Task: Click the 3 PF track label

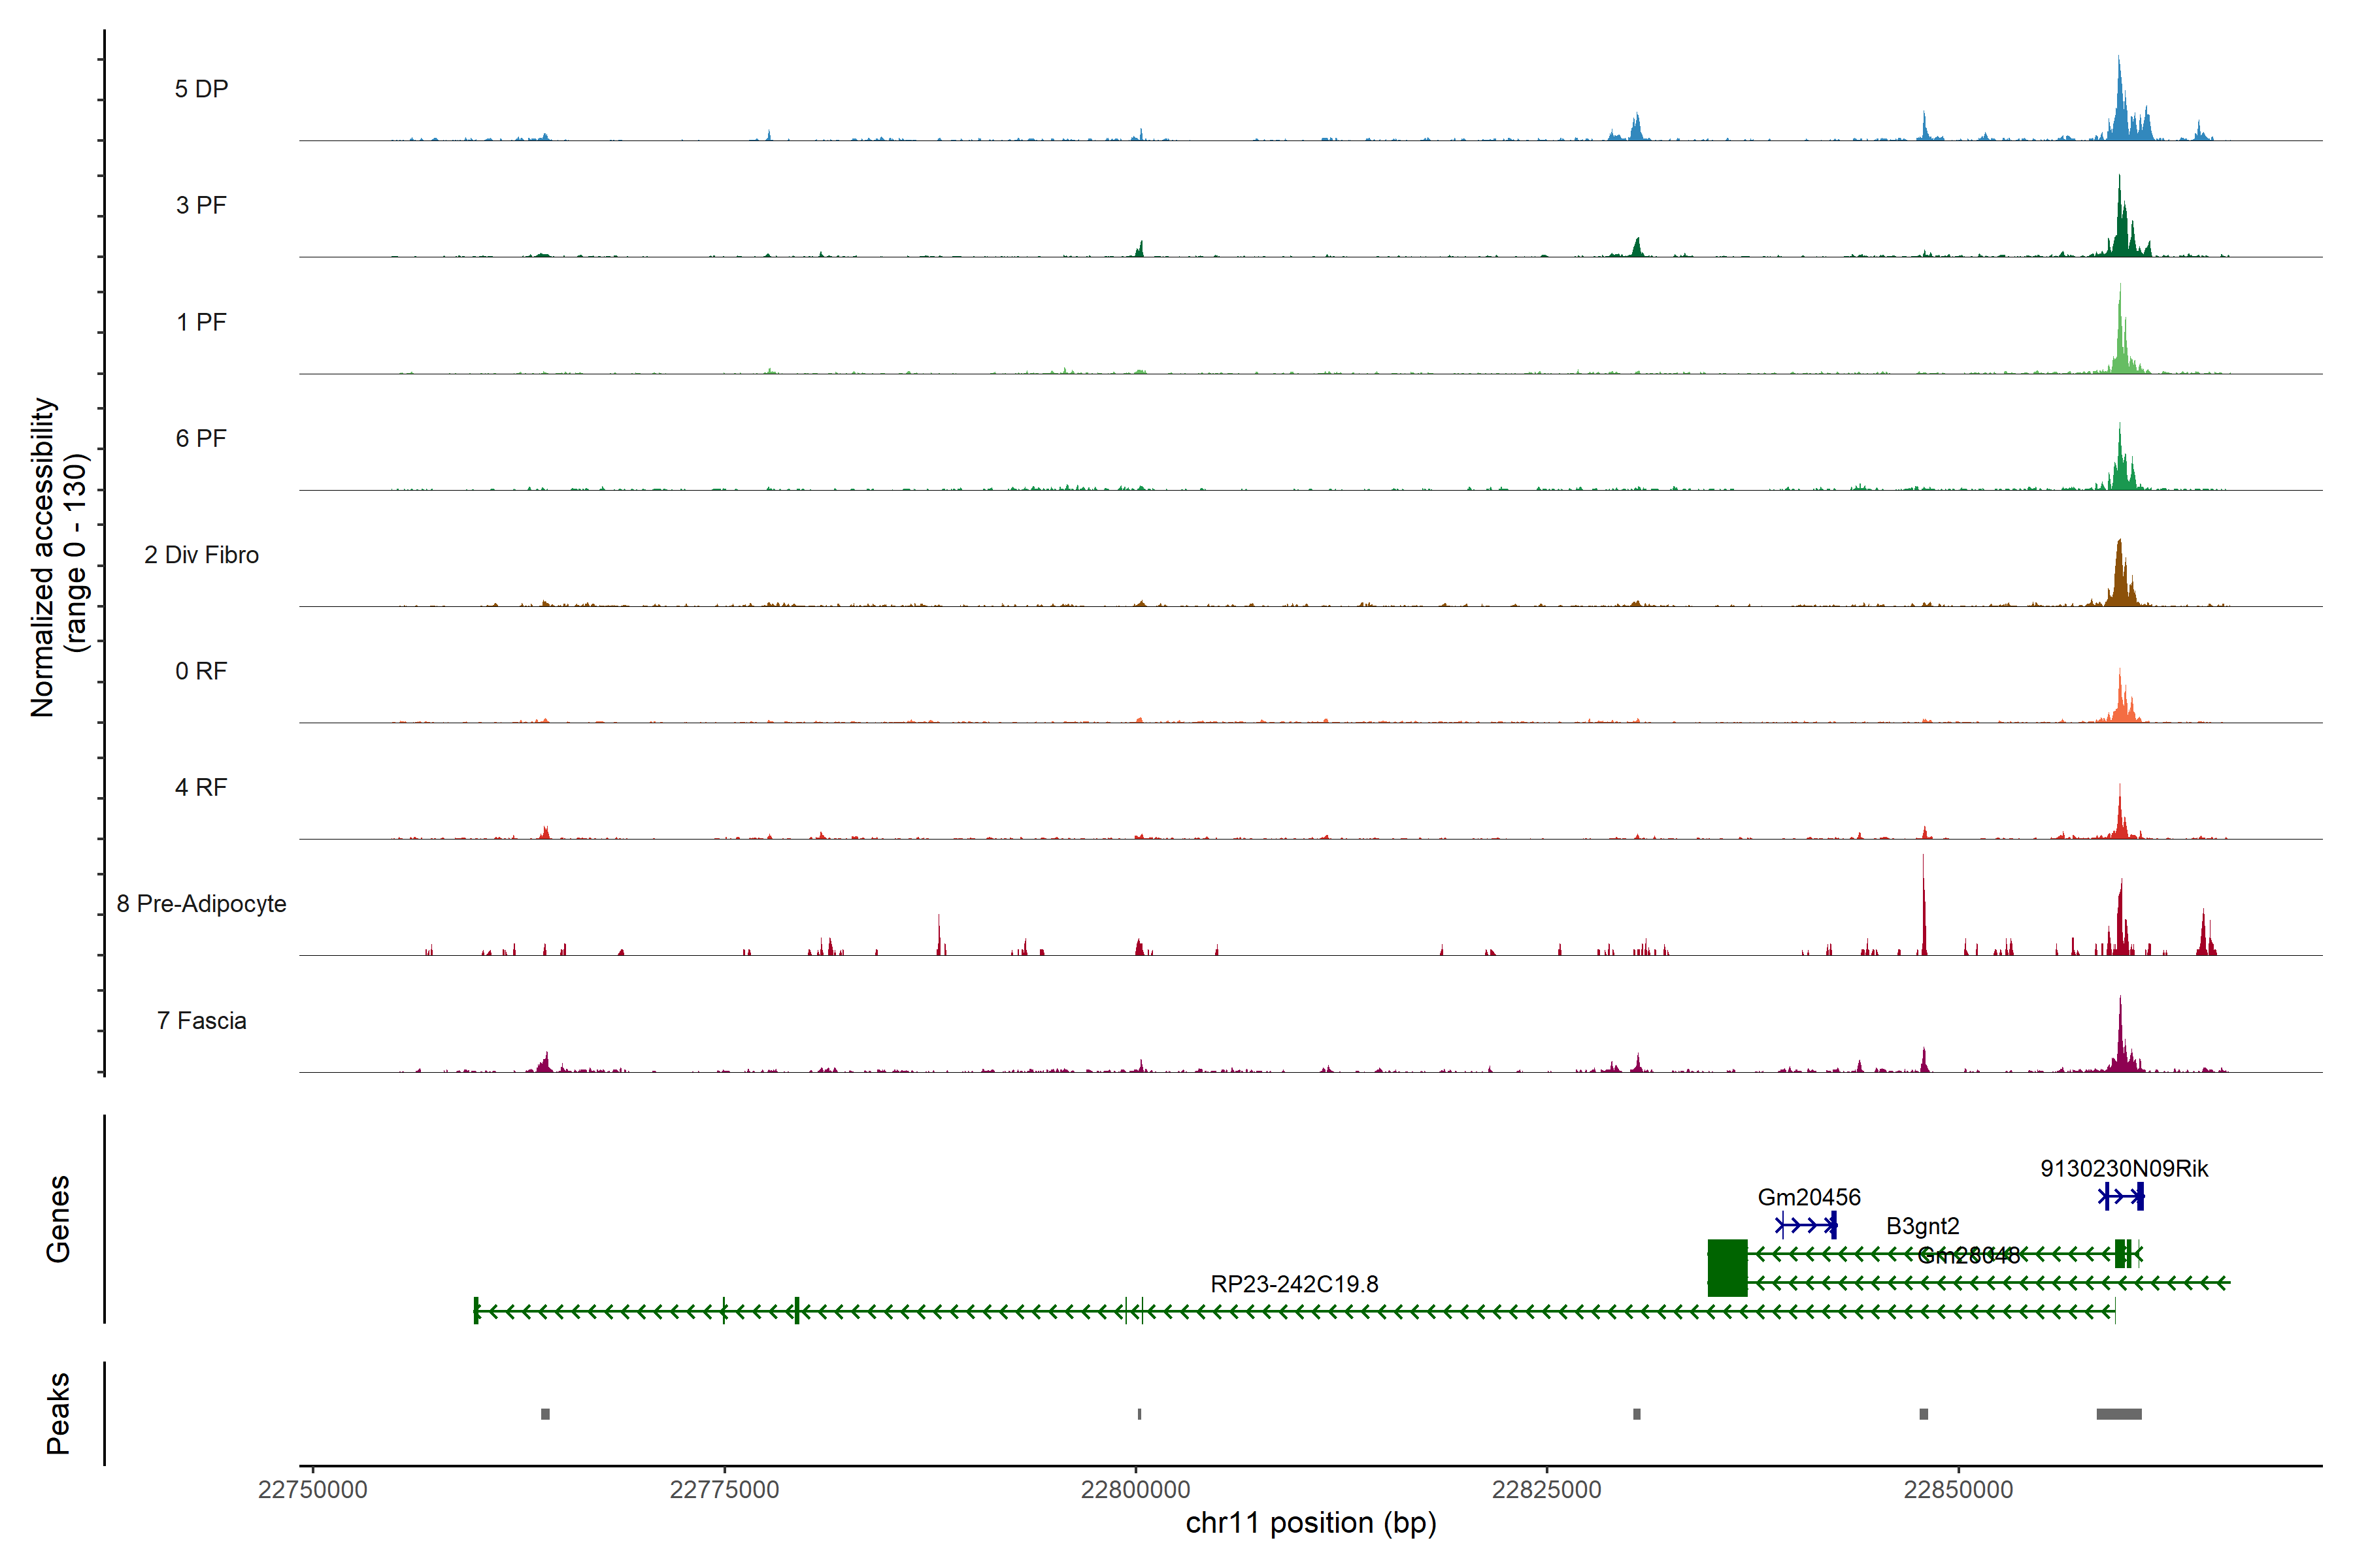Action: (201, 205)
